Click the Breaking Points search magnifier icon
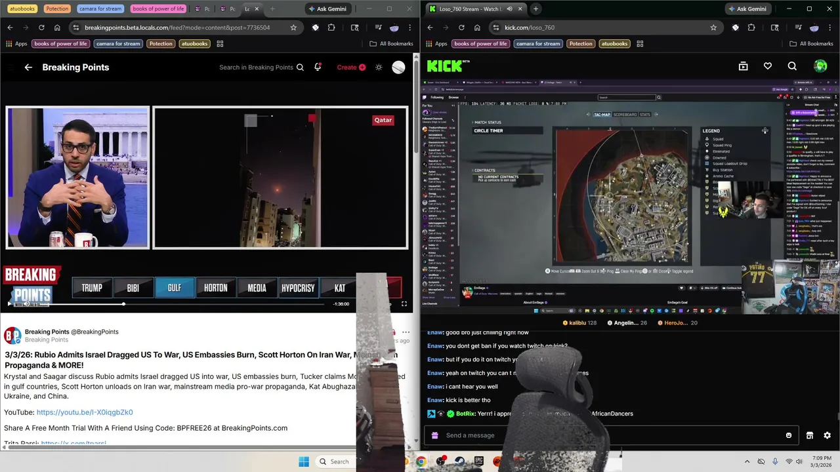 click(x=300, y=68)
